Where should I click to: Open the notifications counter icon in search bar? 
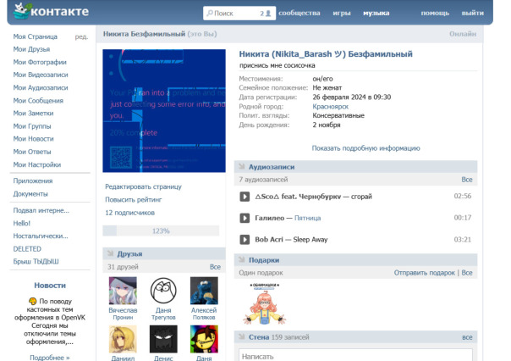266,14
